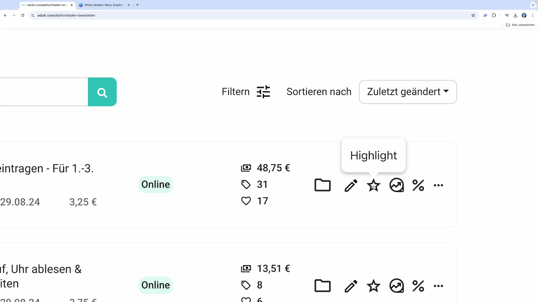Click Highlight star on first listing
Screen dimensions: 538x302
(374, 185)
